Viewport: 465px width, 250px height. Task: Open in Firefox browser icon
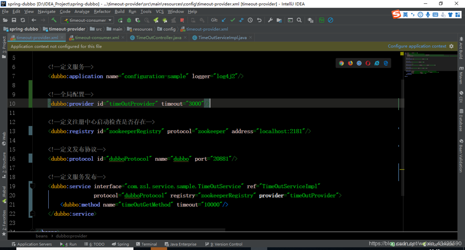pos(350,63)
